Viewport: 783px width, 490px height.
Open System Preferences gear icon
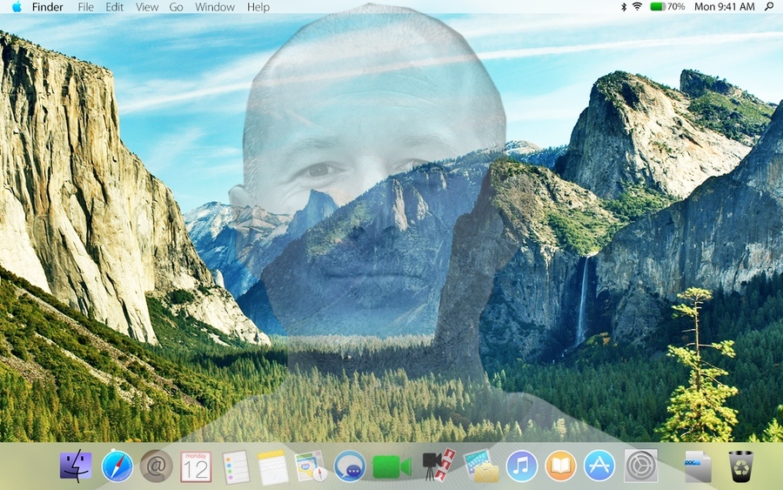coord(641,466)
